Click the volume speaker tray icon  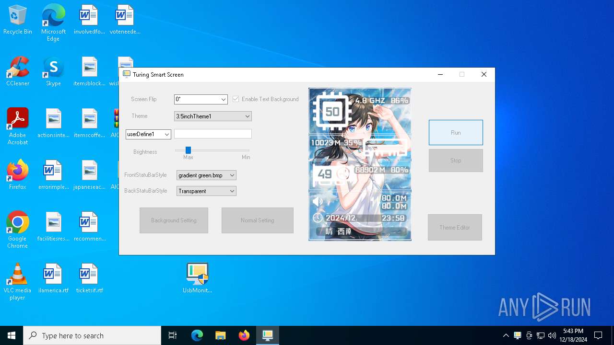tap(552, 335)
